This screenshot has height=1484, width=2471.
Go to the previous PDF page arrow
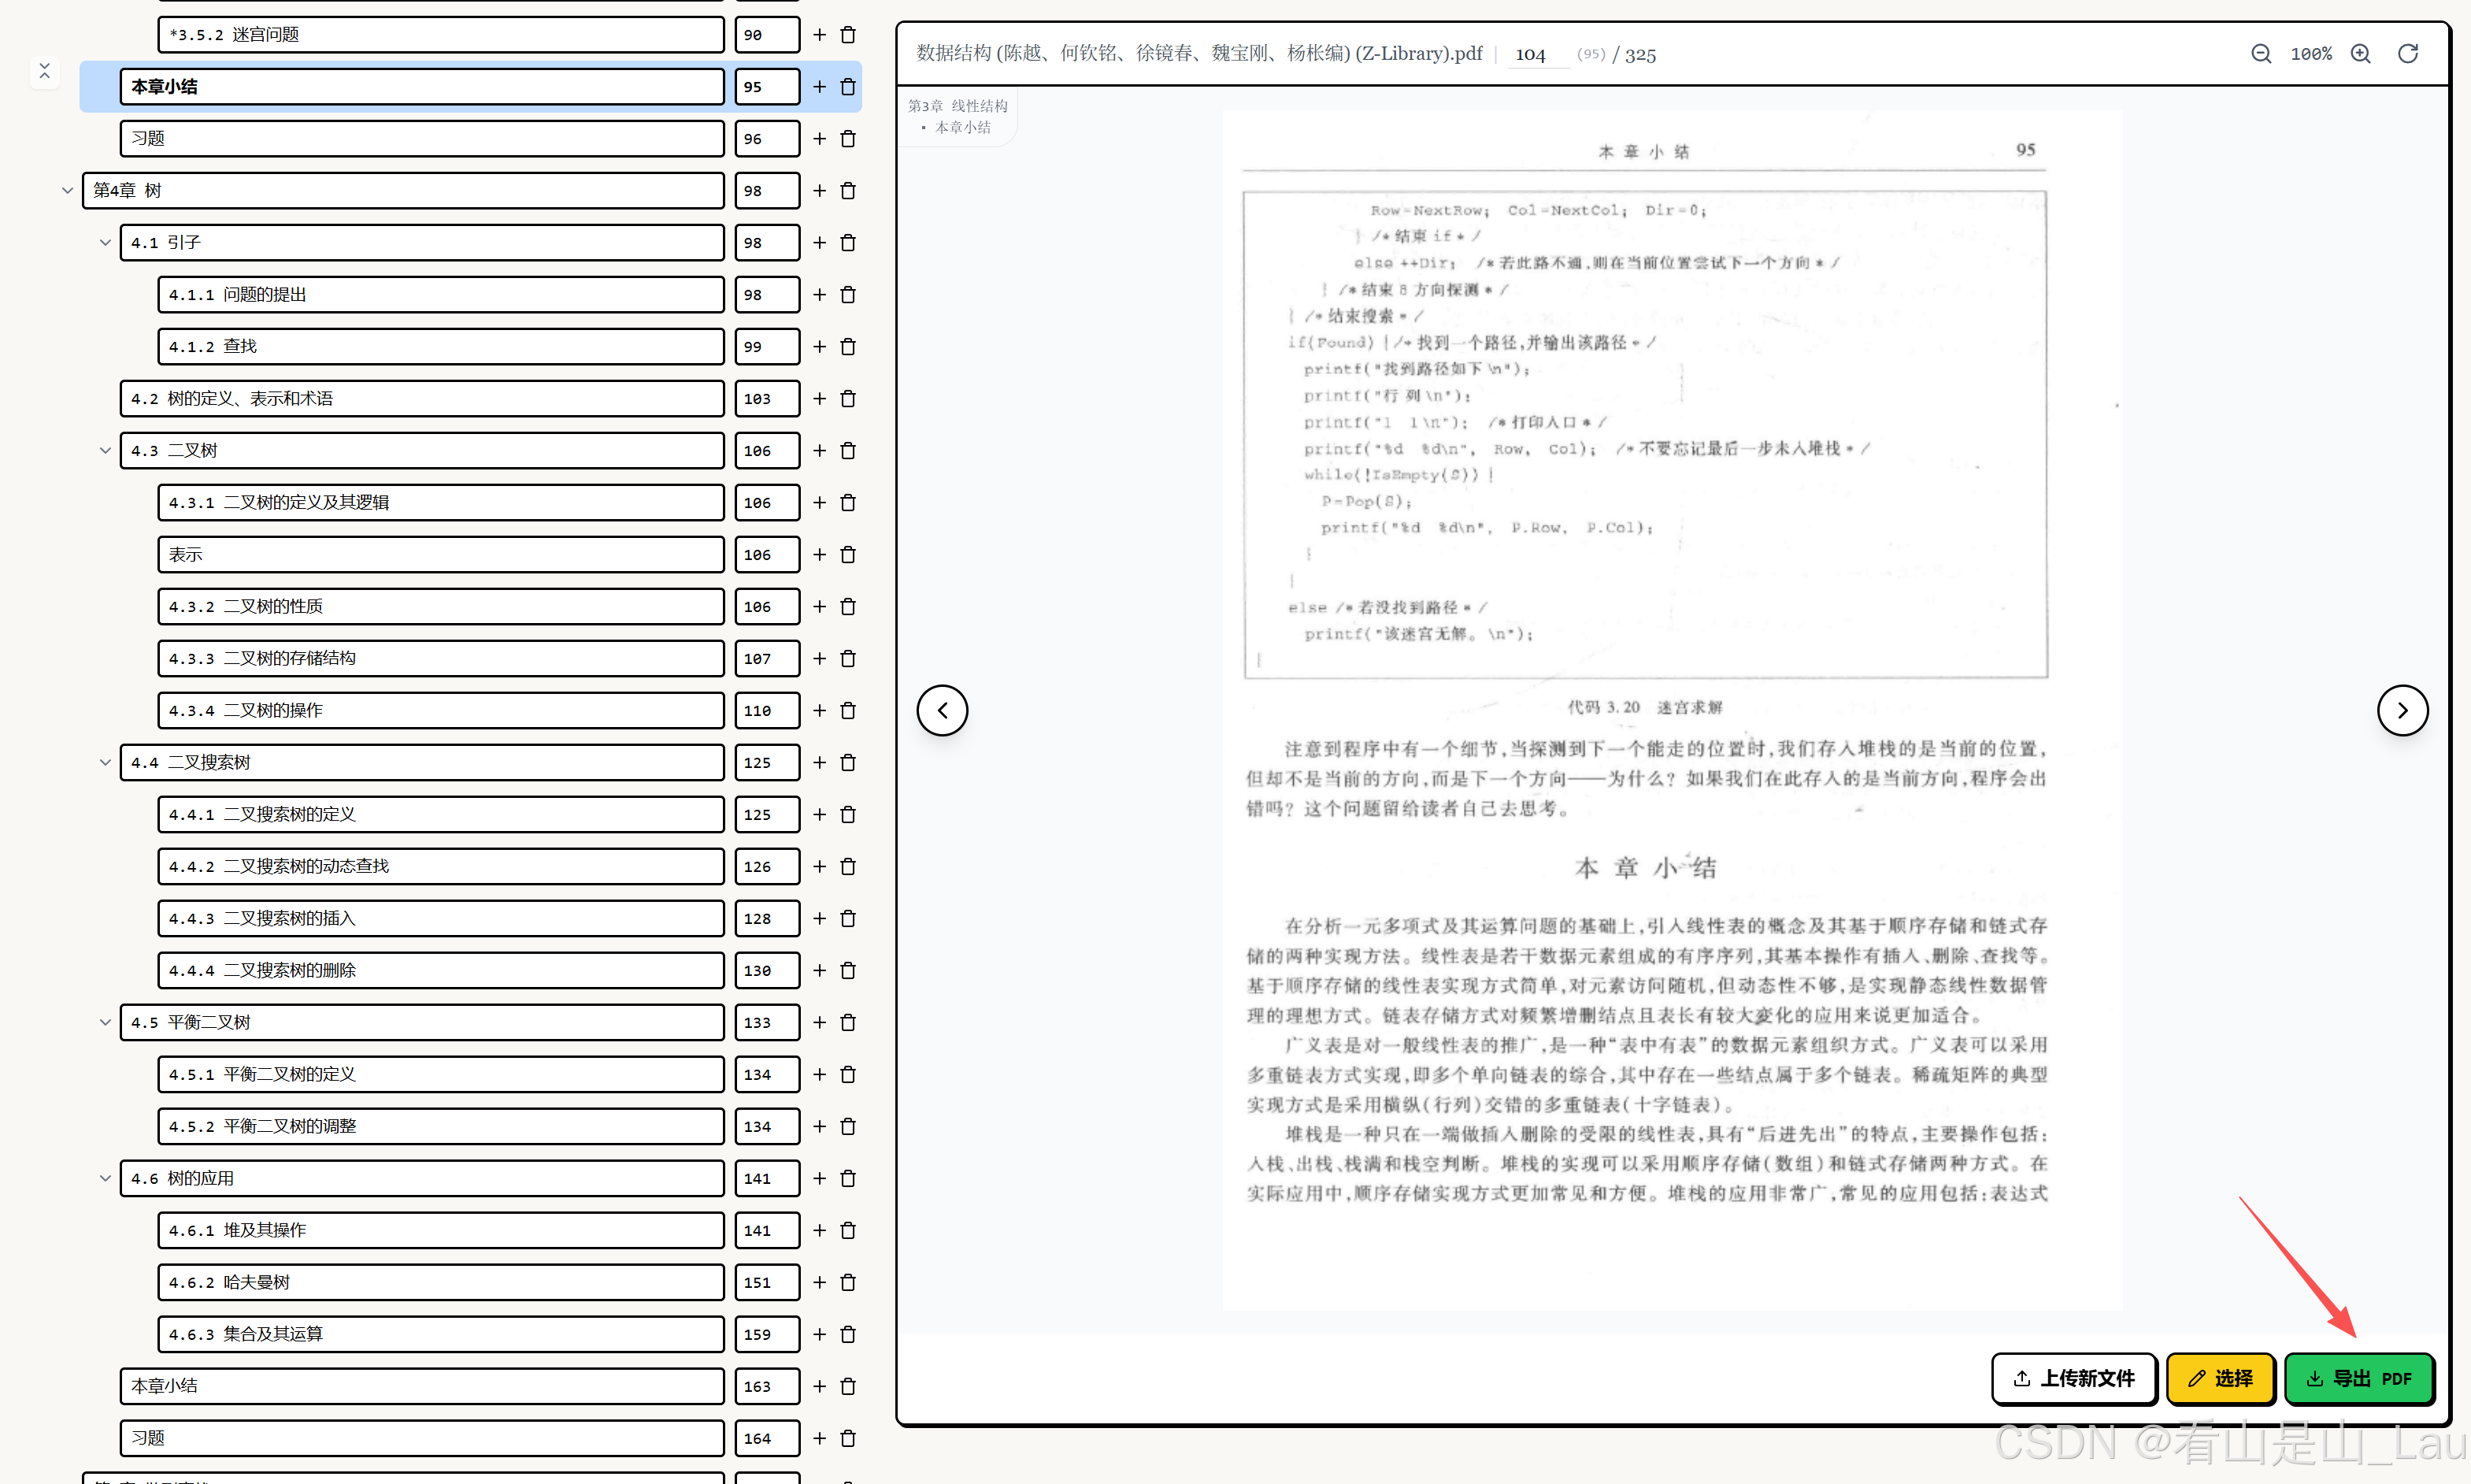[x=942, y=710]
